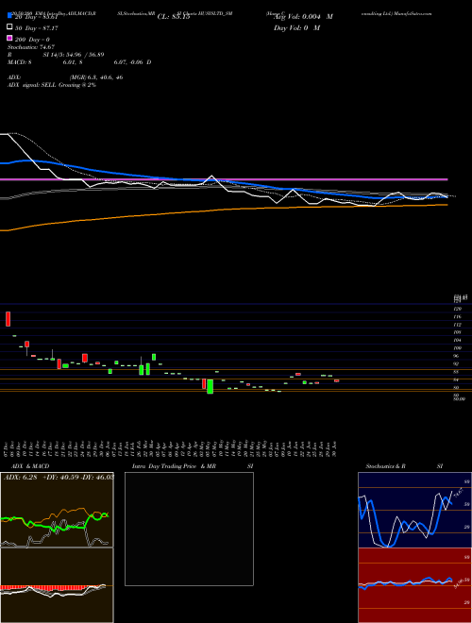Click the green ADX line in ADX chart
This screenshot has width=472, height=623.
tap(56, 525)
